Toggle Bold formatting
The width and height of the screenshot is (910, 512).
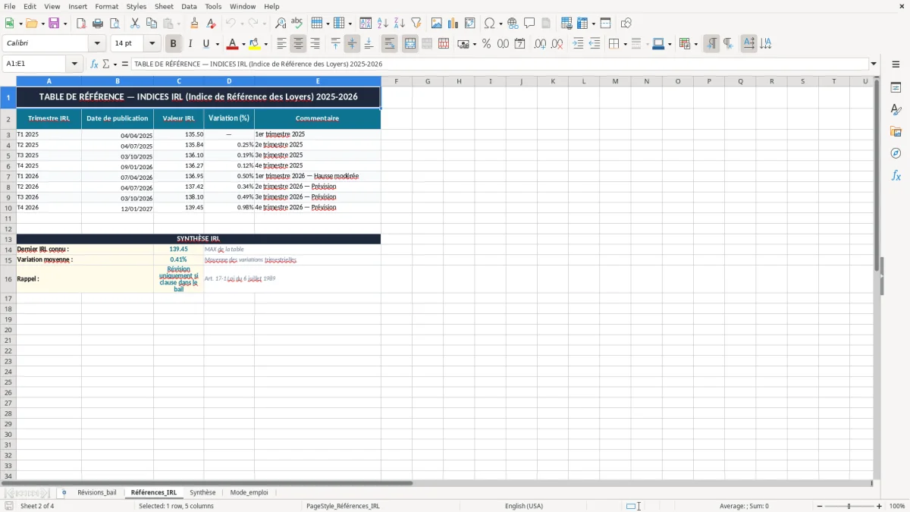point(173,44)
